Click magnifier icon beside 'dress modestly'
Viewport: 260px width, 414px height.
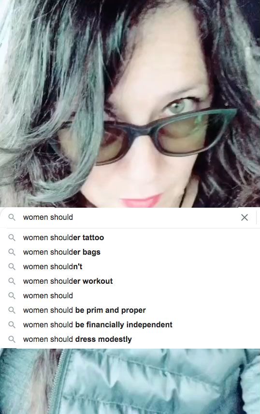coord(12,339)
